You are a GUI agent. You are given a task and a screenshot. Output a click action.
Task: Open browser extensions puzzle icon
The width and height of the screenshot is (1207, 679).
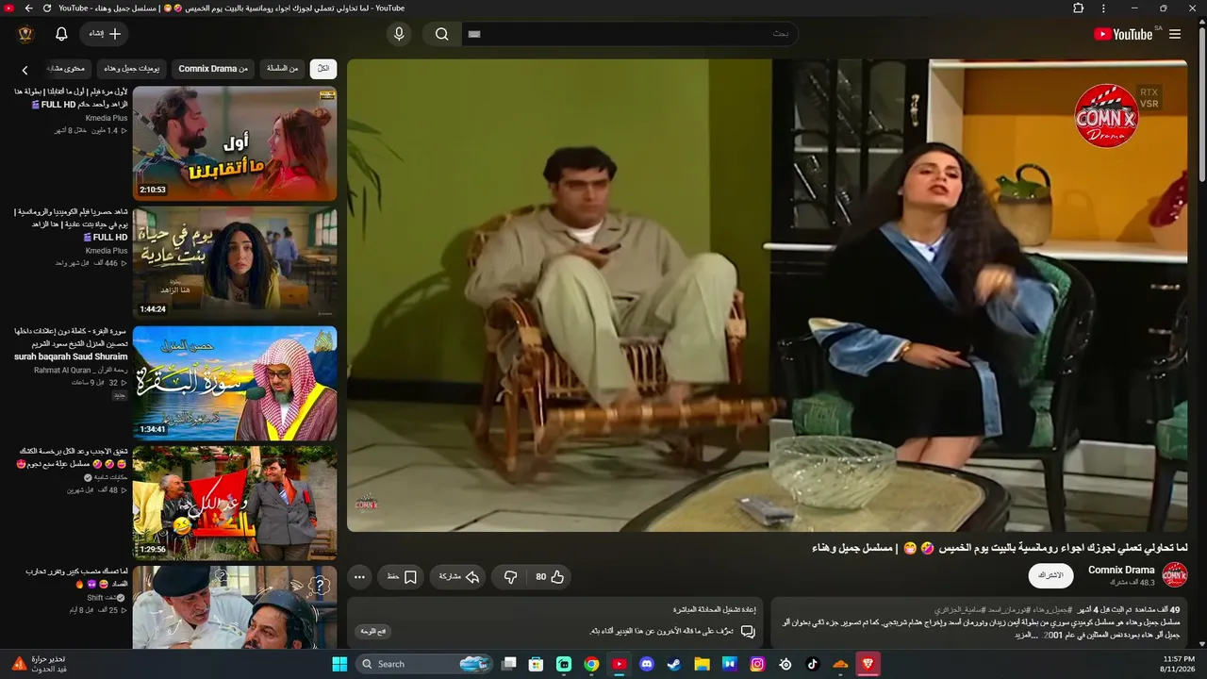tap(1079, 8)
